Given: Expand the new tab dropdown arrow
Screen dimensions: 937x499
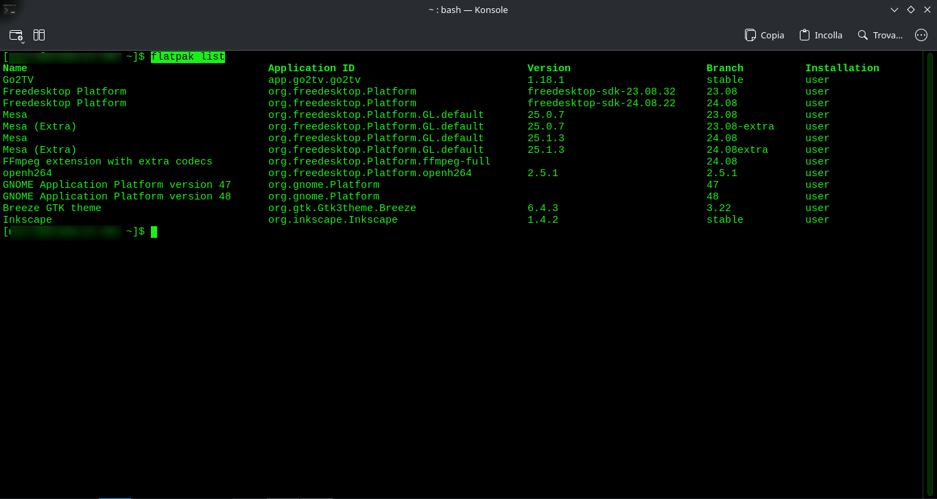Looking at the screenshot, I should point(23,40).
